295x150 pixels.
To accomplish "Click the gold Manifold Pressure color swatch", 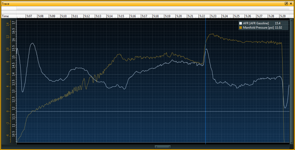I will (241, 28).
